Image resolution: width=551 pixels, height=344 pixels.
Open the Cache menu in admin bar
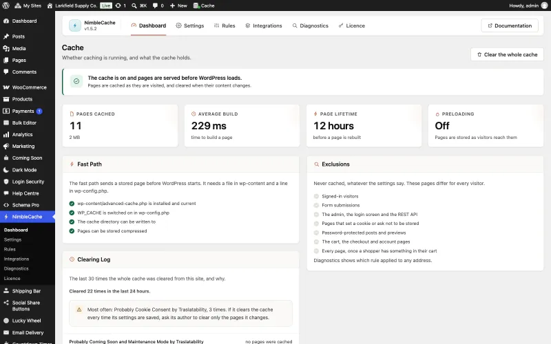click(x=204, y=6)
